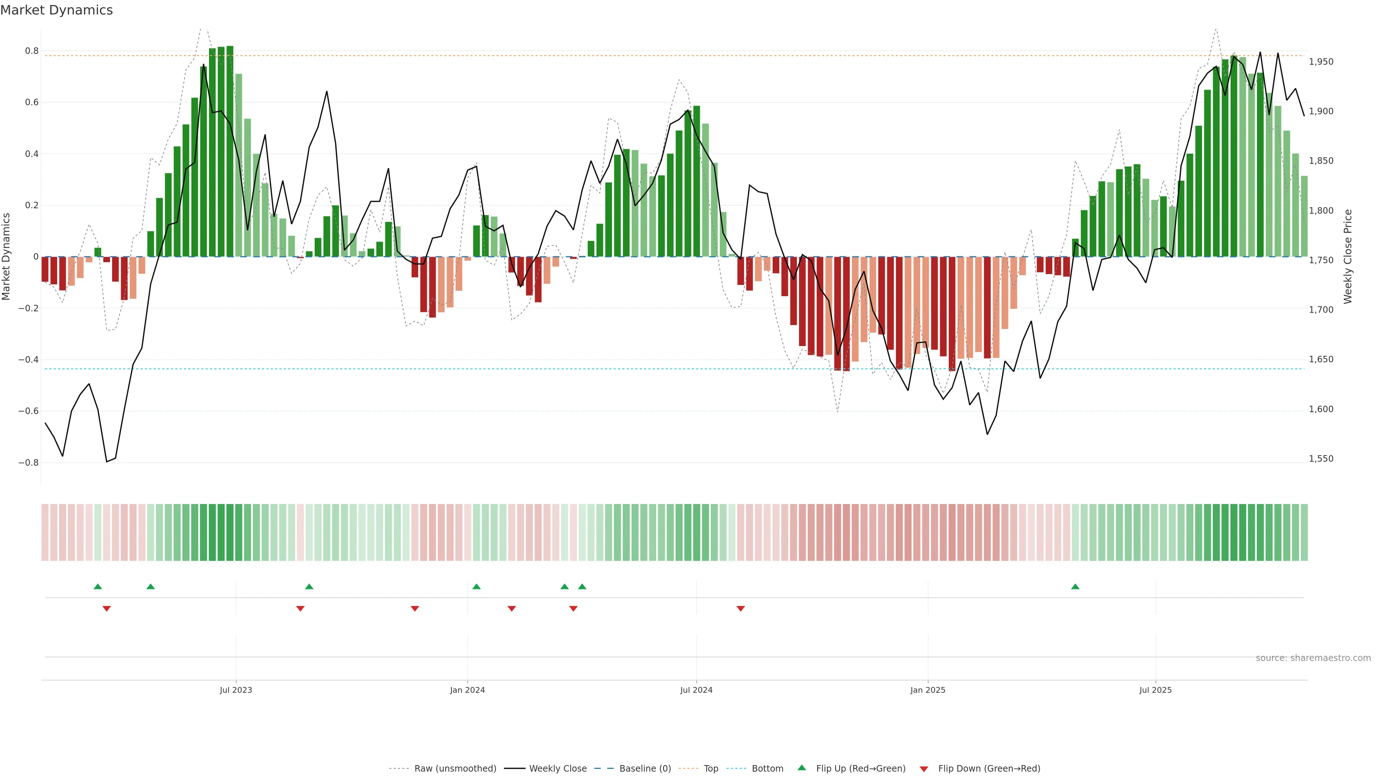The image size is (1389, 781).
Task: Click the Weekly Close Price axis title
Action: 1347,257
